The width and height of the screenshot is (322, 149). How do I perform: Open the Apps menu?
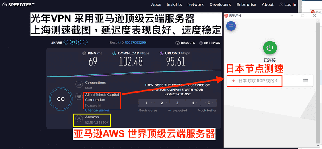coord(156,4)
